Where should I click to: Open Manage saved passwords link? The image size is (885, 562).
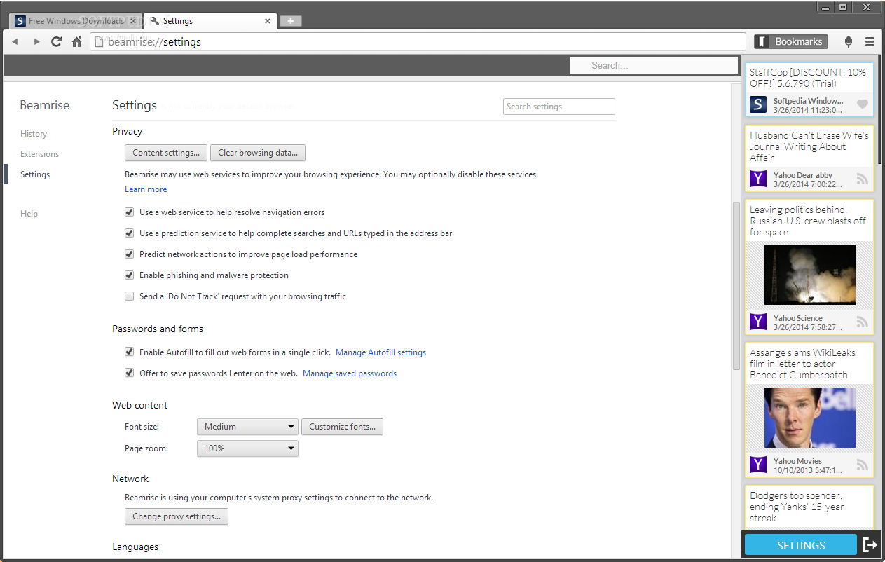coord(350,373)
